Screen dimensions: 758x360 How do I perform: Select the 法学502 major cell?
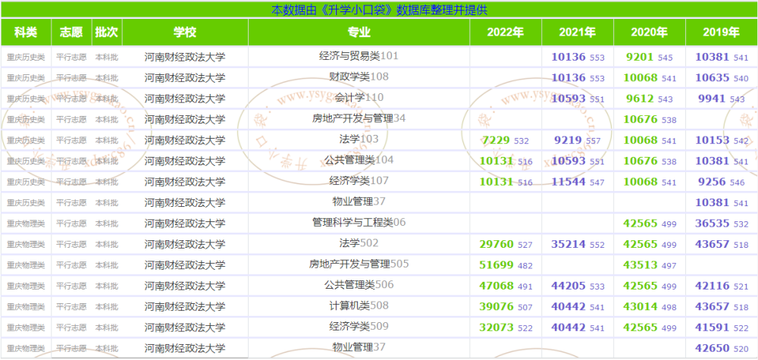point(359,243)
